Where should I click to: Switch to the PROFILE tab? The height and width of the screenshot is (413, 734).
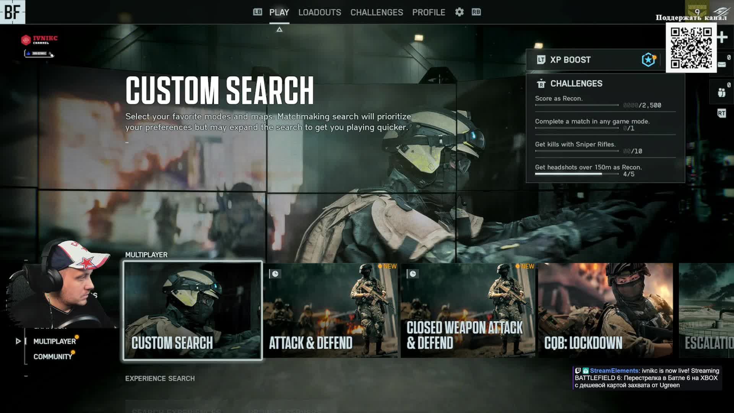coord(429,12)
